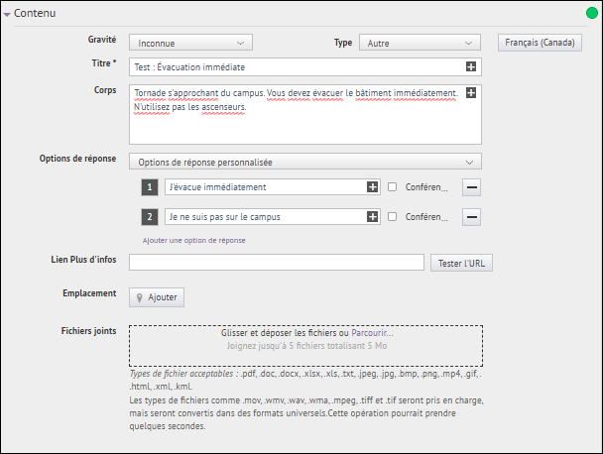Click Ajouter une option de réponse link
Image resolution: width=603 pixels, height=454 pixels.
click(193, 240)
